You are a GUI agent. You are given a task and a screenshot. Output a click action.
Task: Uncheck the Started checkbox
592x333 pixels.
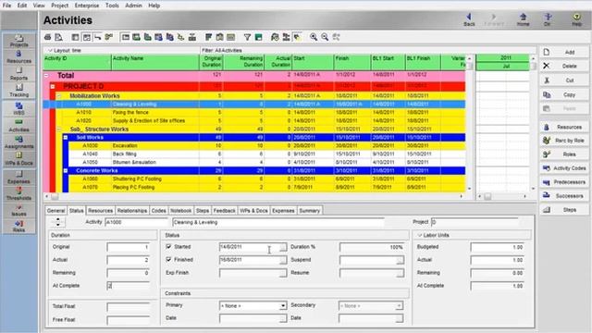(168, 247)
